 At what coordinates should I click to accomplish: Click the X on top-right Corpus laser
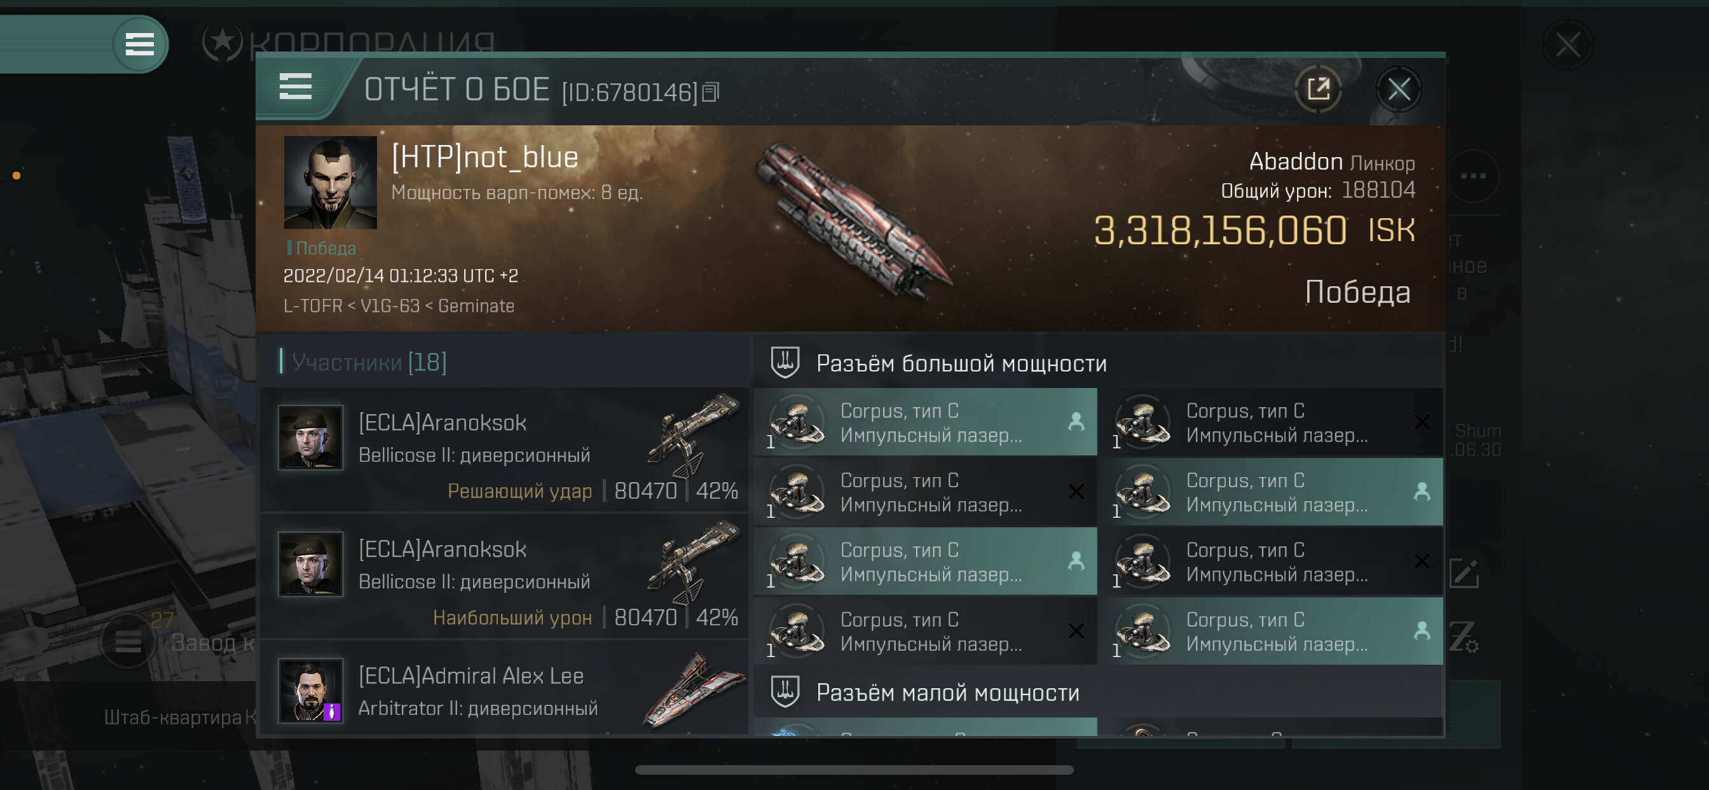point(1421,422)
